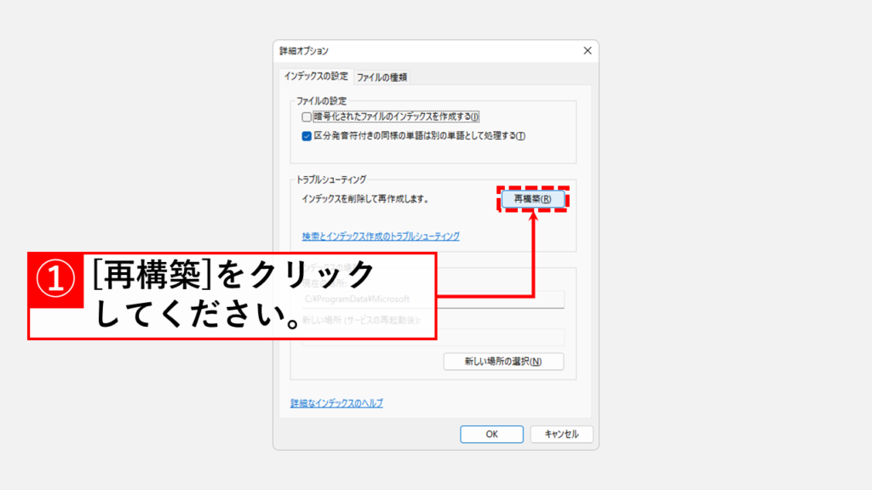The height and width of the screenshot is (490, 872).
Task: Click インデックスを削除して再作成します text
Action: [365, 199]
